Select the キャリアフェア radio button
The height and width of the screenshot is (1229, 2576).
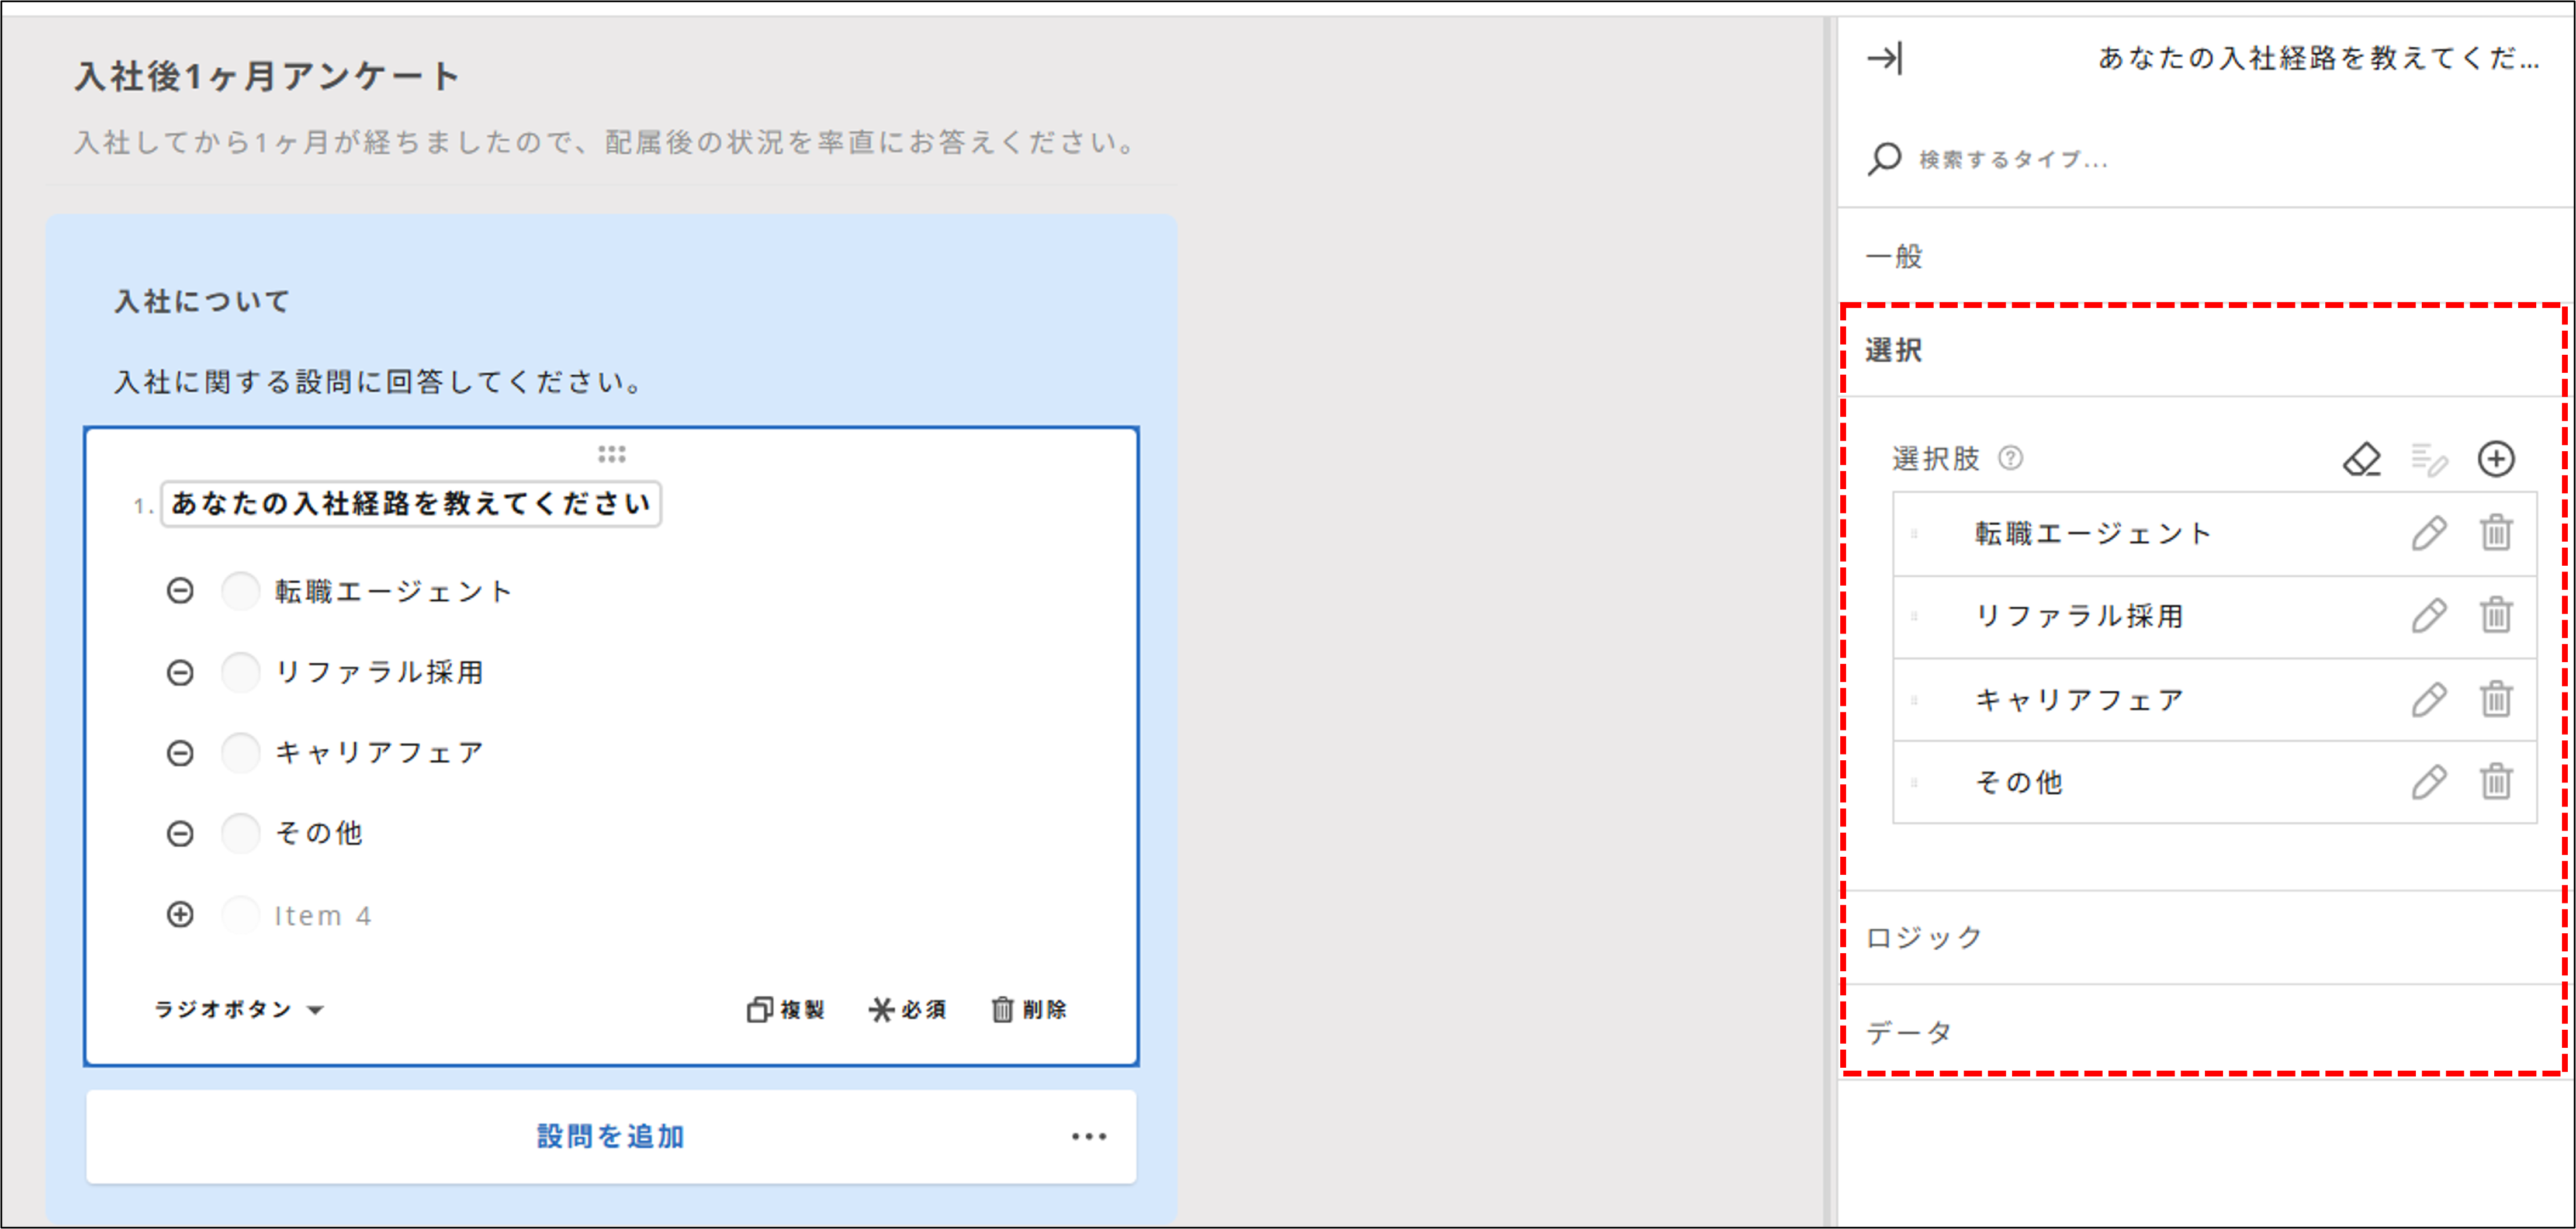[241, 752]
